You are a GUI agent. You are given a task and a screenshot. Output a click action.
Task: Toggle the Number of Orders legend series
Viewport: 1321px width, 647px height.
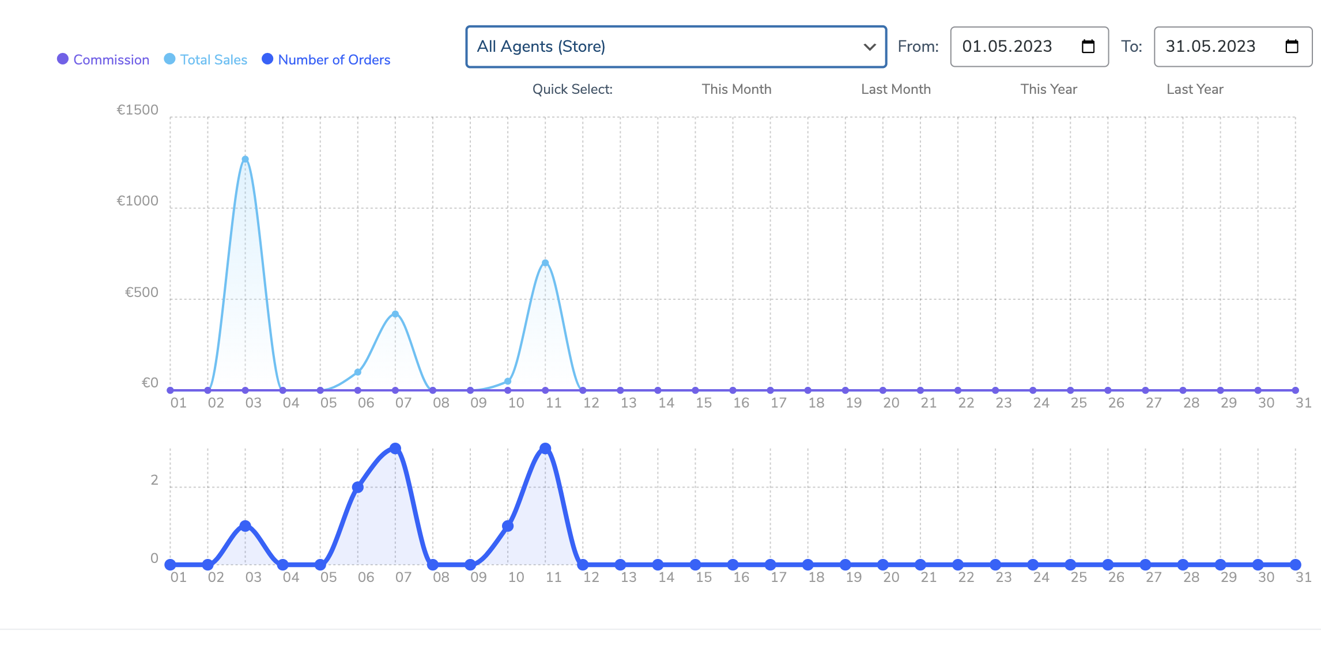(x=326, y=59)
